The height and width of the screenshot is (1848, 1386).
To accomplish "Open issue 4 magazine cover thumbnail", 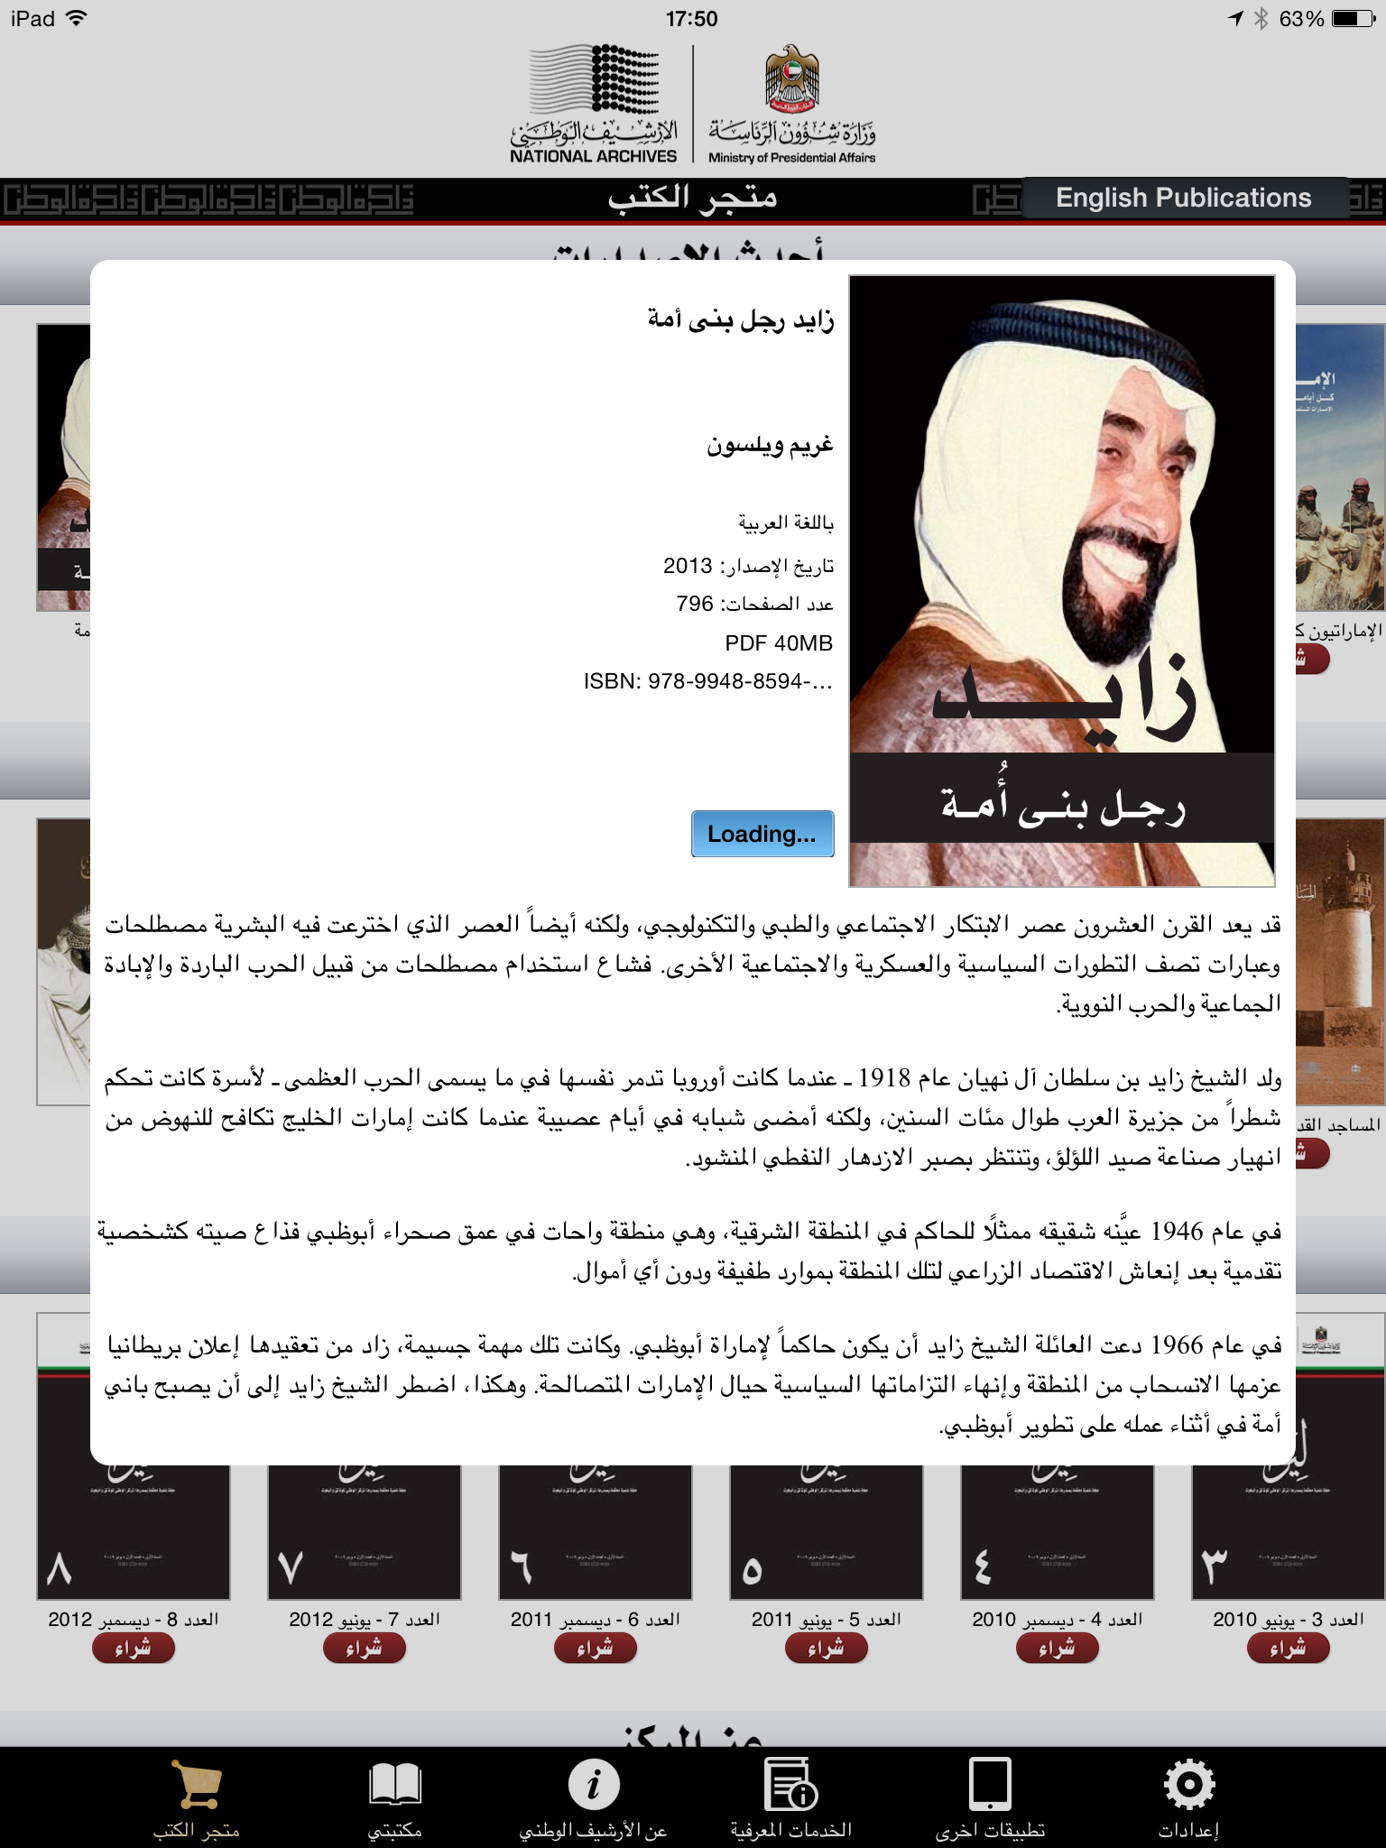I will pos(1058,1532).
